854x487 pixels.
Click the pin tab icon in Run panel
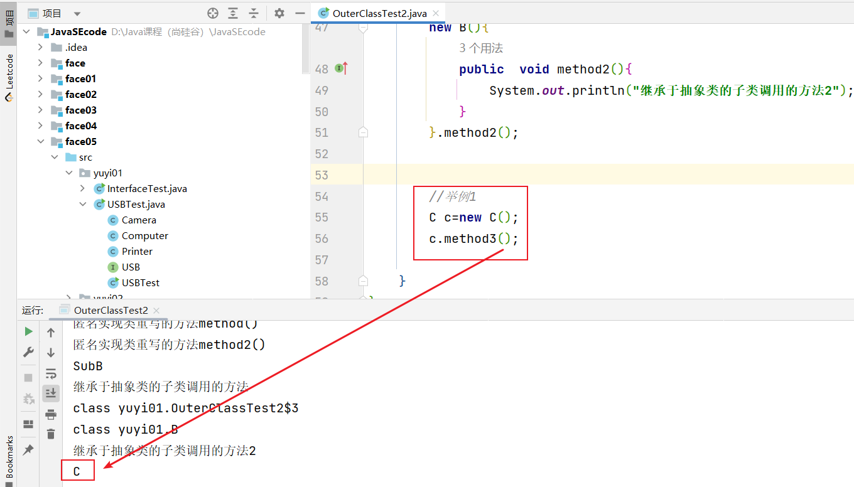click(x=28, y=450)
